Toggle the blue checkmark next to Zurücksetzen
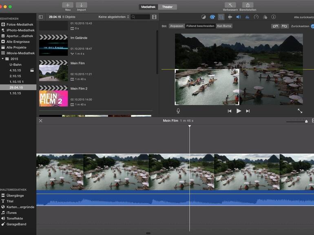Screen dimensions: 314x235 pyautogui.click(x=312, y=26)
